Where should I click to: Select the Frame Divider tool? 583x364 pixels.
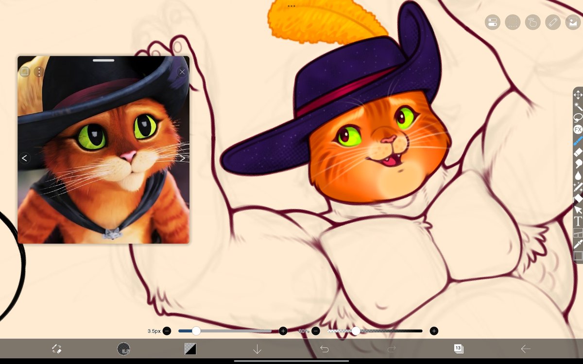(x=578, y=233)
